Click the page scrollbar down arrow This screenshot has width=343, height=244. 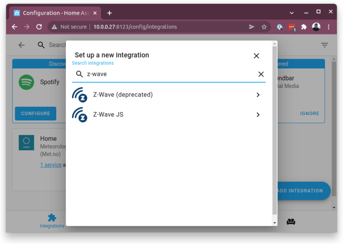coord(334,207)
